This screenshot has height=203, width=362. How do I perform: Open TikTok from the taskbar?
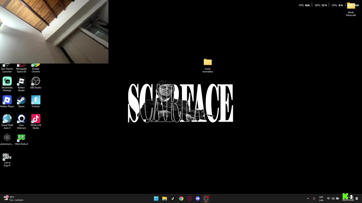pyautogui.click(x=173, y=198)
